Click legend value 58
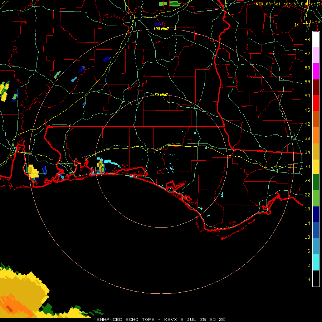The width and height of the screenshot is (322, 322). (307, 68)
